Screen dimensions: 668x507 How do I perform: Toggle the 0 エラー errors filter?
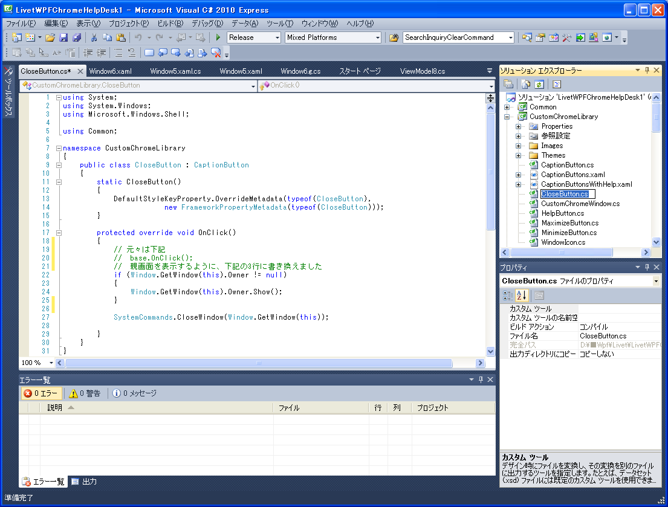[x=41, y=393]
